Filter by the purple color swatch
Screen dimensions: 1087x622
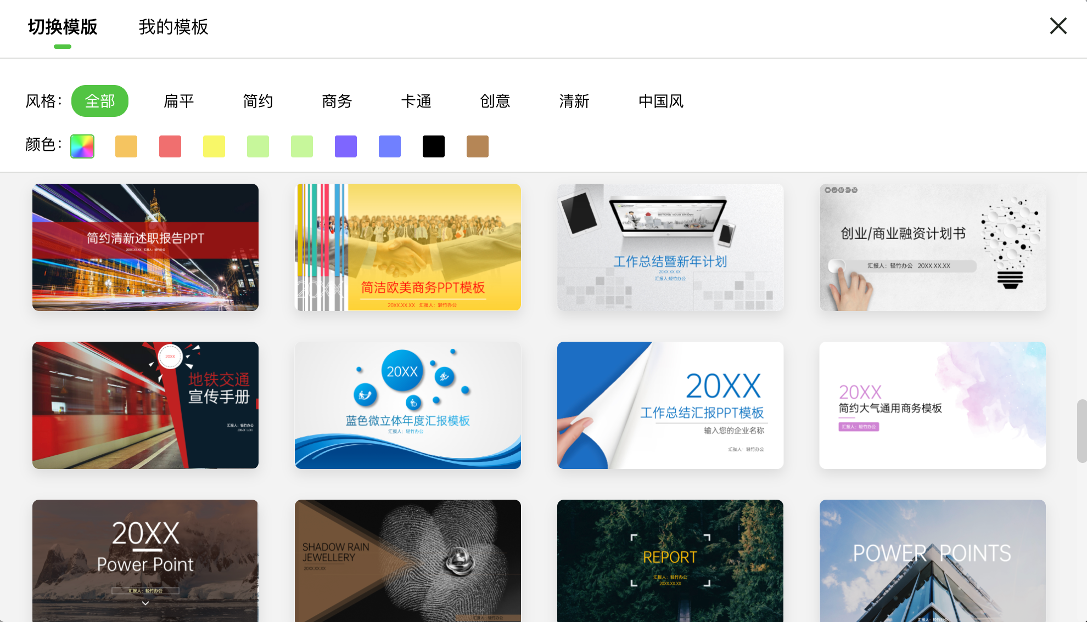(x=345, y=146)
